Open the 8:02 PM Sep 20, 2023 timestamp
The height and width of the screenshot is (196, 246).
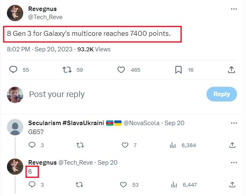click(39, 49)
